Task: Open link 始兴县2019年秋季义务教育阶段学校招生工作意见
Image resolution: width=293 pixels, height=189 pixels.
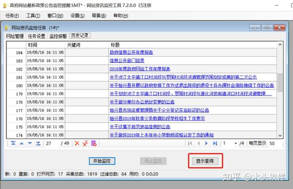Action: pyautogui.click(x=157, y=118)
